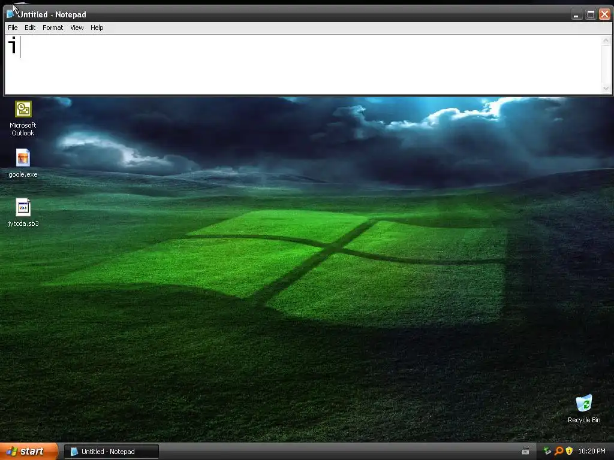Open the View menu in Notepad
Image resolution: width=614 pixels, height=460 pixels.
(x=77, y=28)
